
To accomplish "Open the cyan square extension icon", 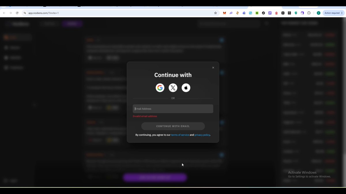I will 251,13.
